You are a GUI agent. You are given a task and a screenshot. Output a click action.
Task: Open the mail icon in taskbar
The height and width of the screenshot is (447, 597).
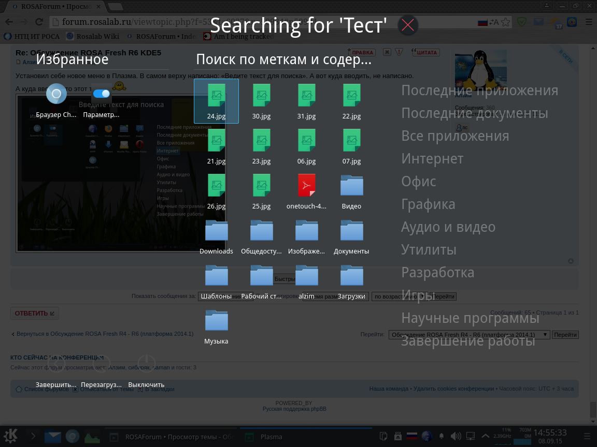(x=52, y=437)
